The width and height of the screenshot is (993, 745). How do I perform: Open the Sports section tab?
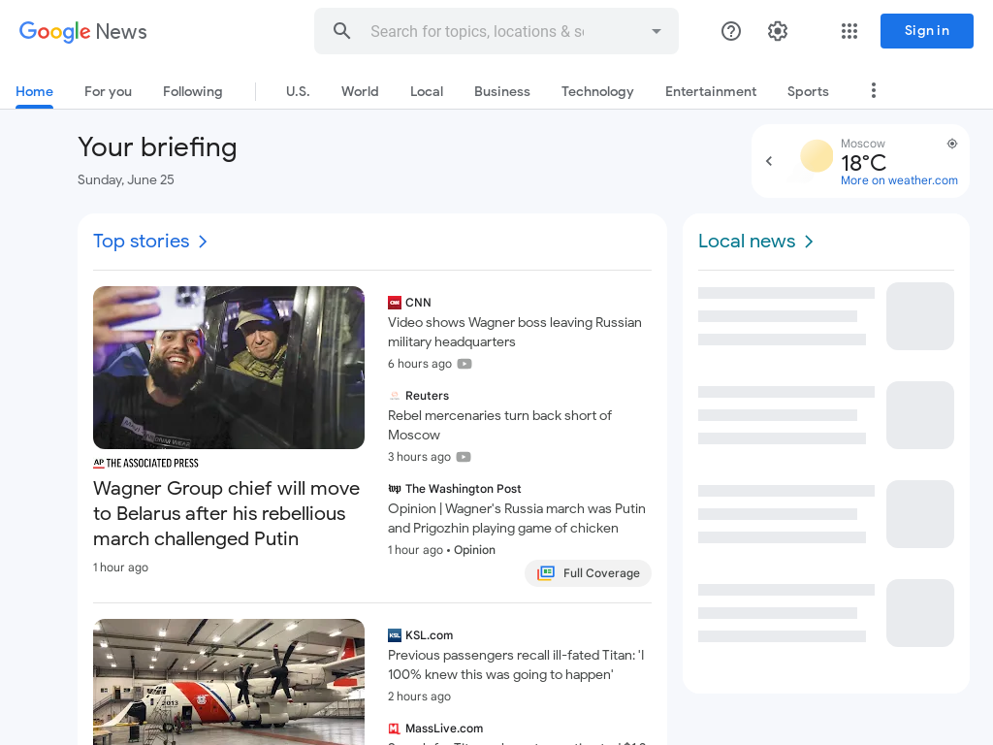point(808,91)
